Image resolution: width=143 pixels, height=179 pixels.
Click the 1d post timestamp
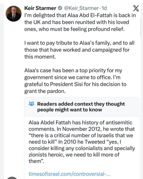point(104,8)
